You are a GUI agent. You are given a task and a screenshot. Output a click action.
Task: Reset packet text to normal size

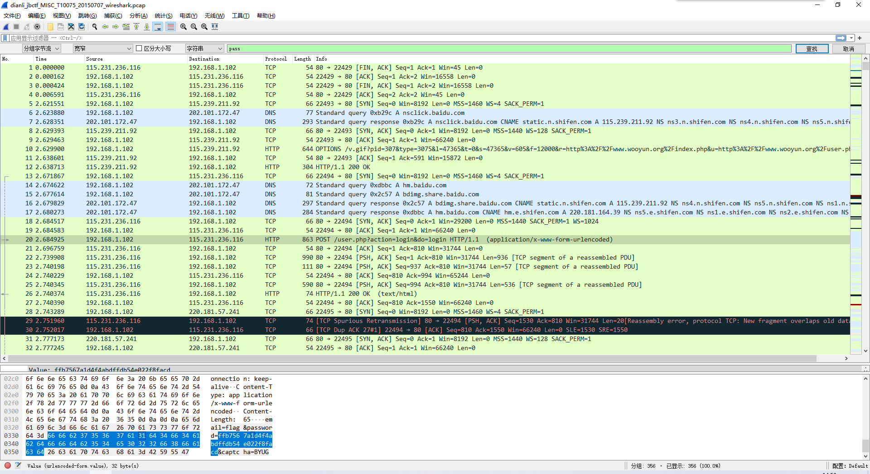(x=204, y=27)
